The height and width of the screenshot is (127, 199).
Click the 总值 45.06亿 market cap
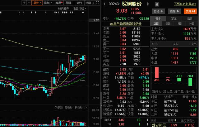click(x=143, y=110)
